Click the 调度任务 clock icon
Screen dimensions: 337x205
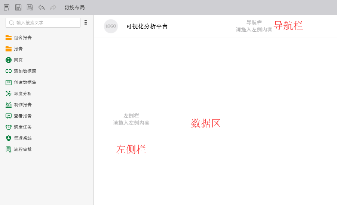click(x=9, y=127)
